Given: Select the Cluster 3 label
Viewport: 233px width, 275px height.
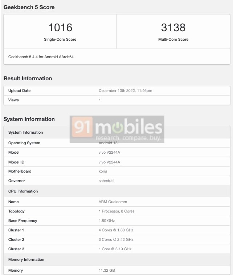Looking at the screenshot, I should tap(16, 249).
